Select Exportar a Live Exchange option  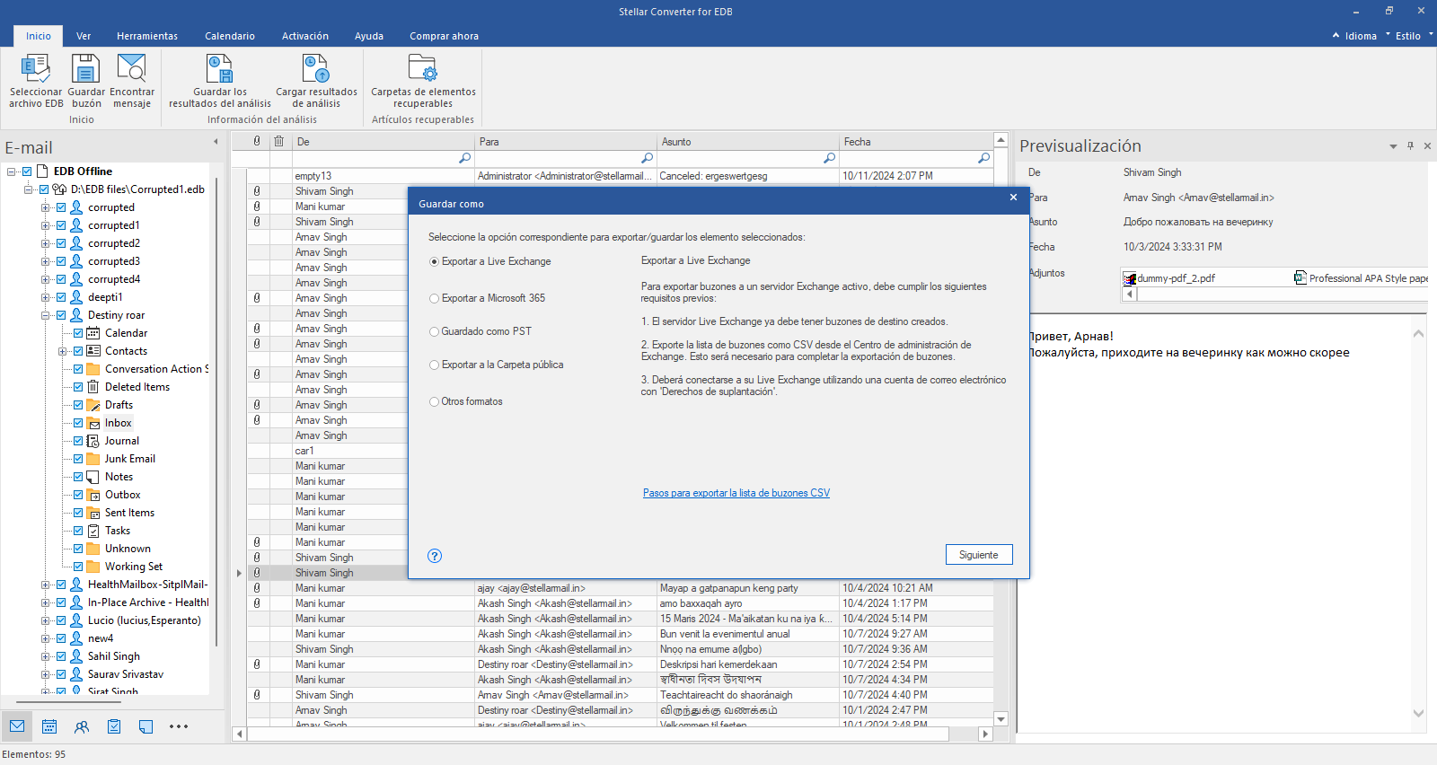(490, 261)
